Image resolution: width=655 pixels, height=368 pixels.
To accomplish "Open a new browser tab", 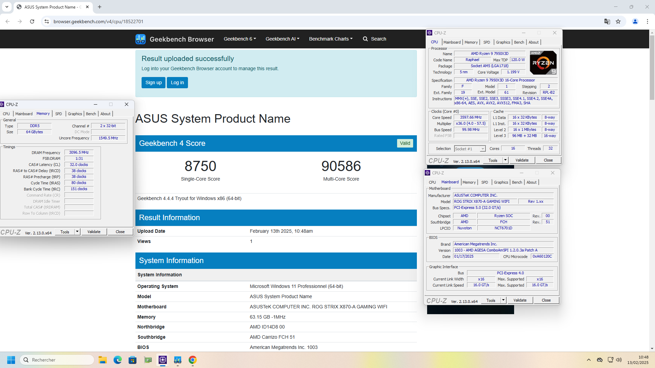I will click(100, 7).
